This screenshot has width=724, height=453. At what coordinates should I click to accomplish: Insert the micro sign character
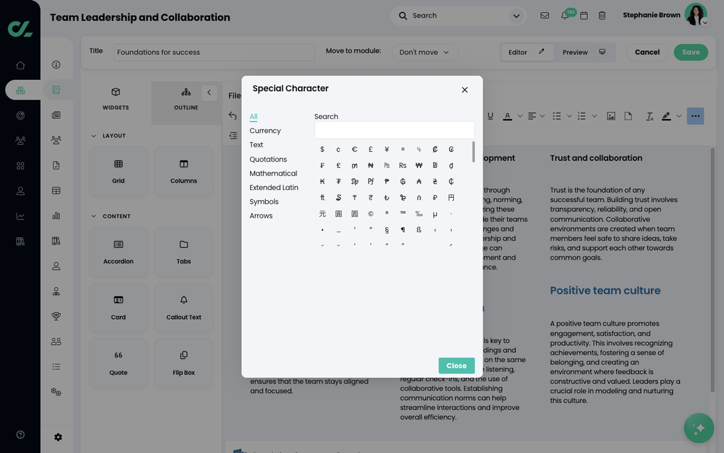(435, 213)
